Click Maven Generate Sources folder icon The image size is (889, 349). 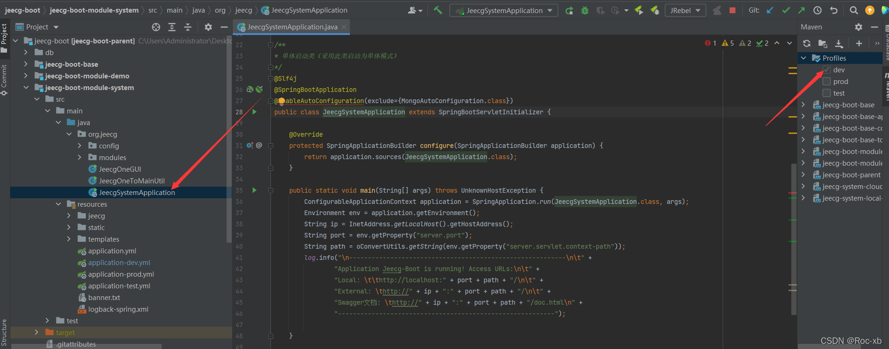coord(823,43)
